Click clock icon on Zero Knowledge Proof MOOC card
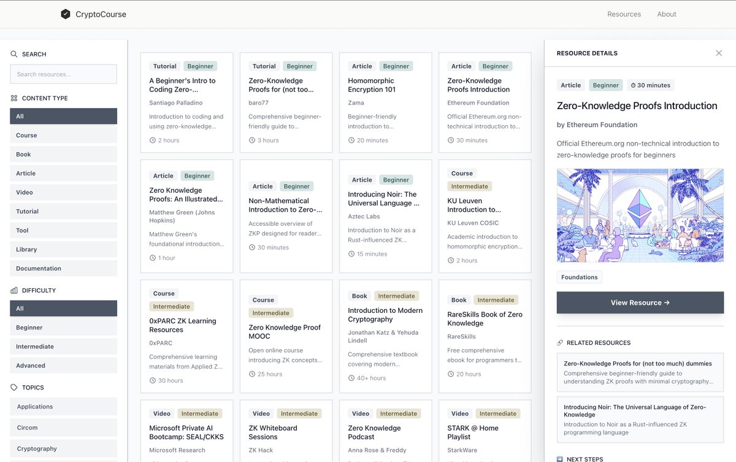The width and height of the screenshot is (736, 462). click(252, 374)
